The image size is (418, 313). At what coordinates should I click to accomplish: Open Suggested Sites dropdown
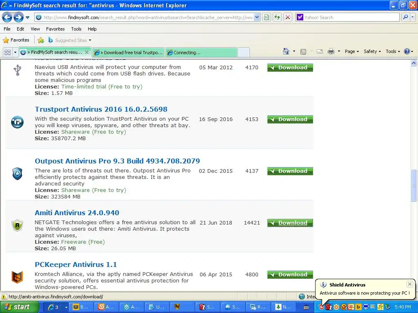coord(70,40)
